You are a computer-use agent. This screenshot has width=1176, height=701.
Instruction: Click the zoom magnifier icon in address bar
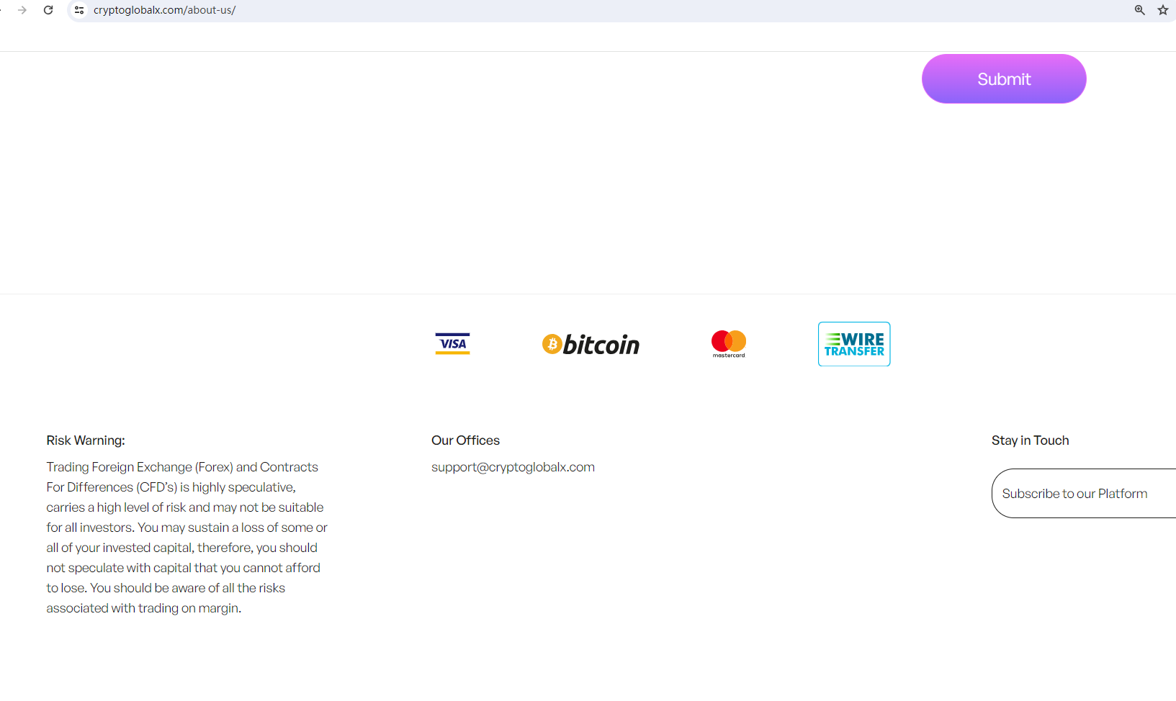click(1139, 10)
